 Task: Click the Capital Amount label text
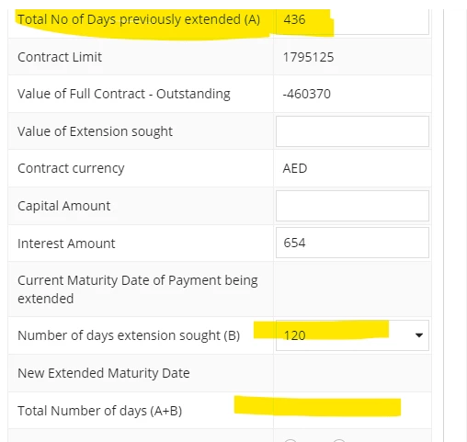63,206
